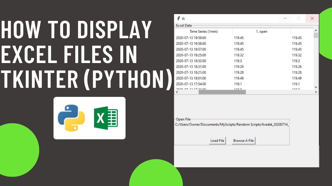Click the 119.26 value in the 1. open column
332x186 pixels.
click(239, 67)
